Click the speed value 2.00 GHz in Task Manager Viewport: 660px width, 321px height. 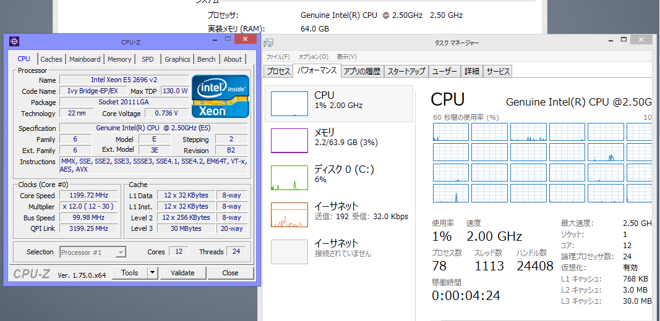point(494,236)
